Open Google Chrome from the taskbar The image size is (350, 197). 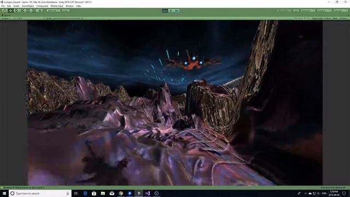tap(121, 193)
